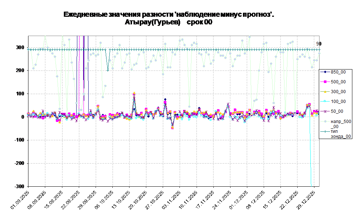Screen dimensions: 356x218
Task: Click the тип зонда_00 teal cross legend key
Action: pyautogui.click(x=325, y=131)
